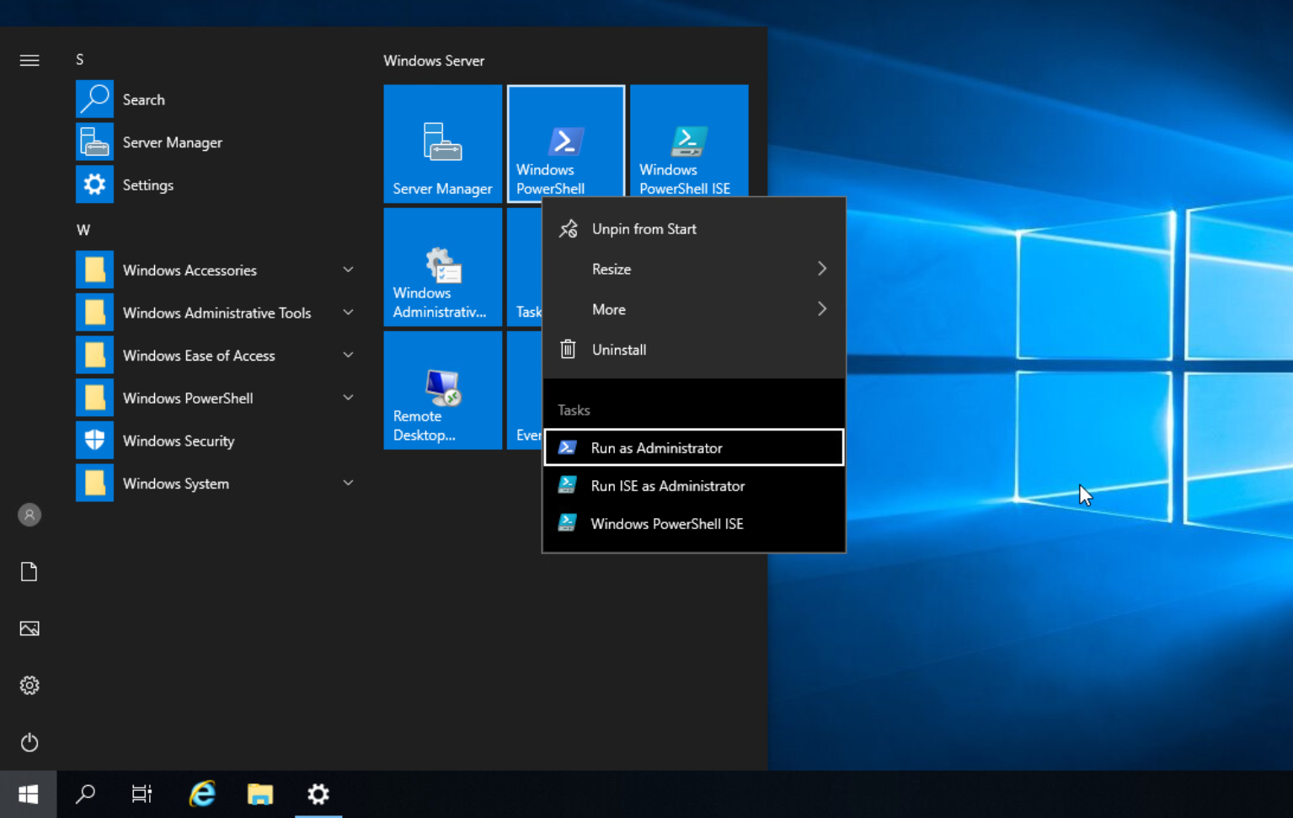
Task: Open the user account icon in Start rail
Action: (x=29, y=515)
